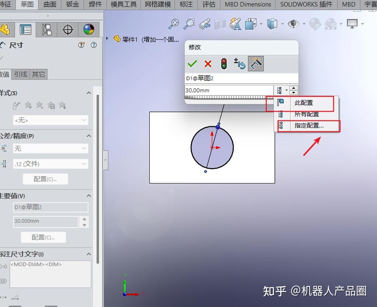Open the tolerance type dropdown showing 无
This screenshot has width=377, height=307.
[50, 148]
